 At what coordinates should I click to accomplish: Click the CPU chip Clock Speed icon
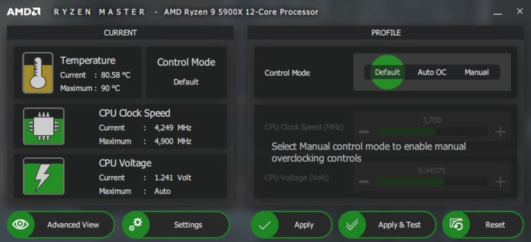pyautogui.click(x=44, y=126)
